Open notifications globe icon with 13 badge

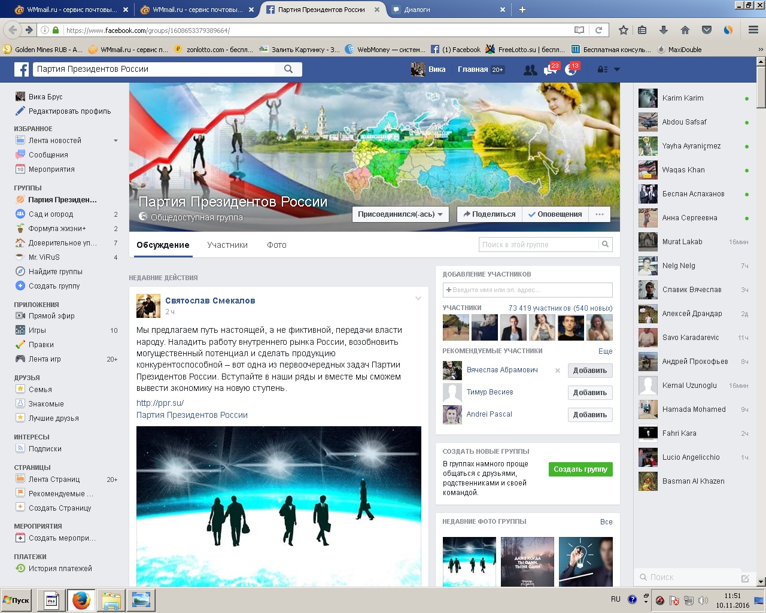570,70
